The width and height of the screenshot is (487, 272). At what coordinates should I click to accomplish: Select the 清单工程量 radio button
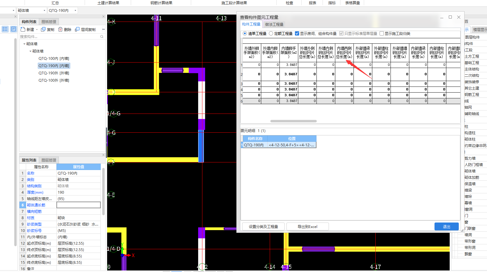pos(245,33)
